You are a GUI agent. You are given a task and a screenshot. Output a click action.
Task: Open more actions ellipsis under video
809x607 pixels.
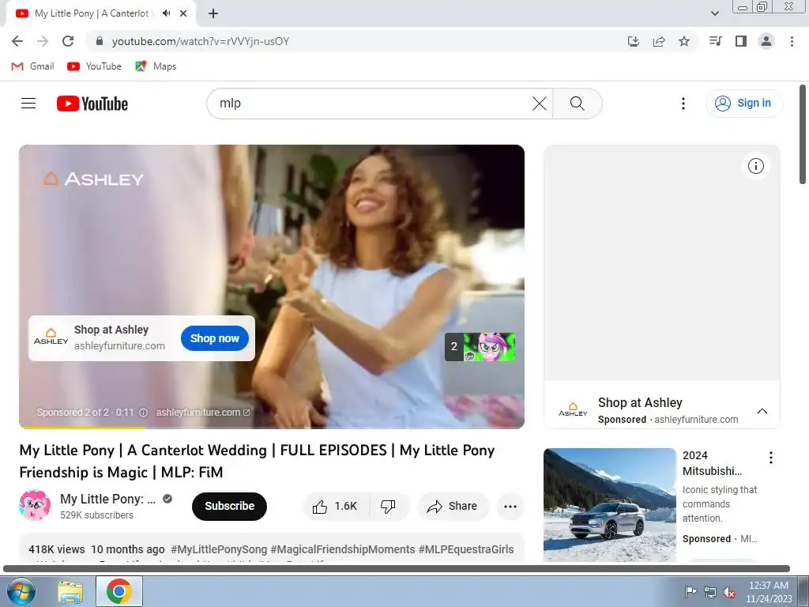point(510,507)
